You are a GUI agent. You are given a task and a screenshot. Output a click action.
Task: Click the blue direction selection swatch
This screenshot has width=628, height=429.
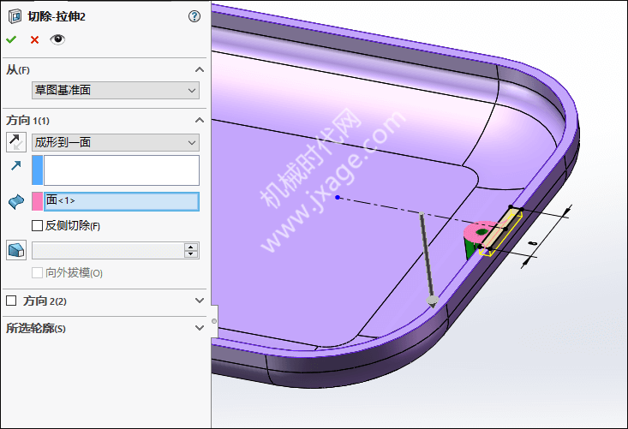coord(37,170)
